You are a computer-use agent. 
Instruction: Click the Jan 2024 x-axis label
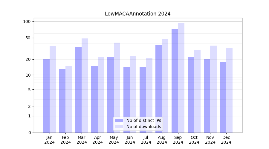[50, 140]
